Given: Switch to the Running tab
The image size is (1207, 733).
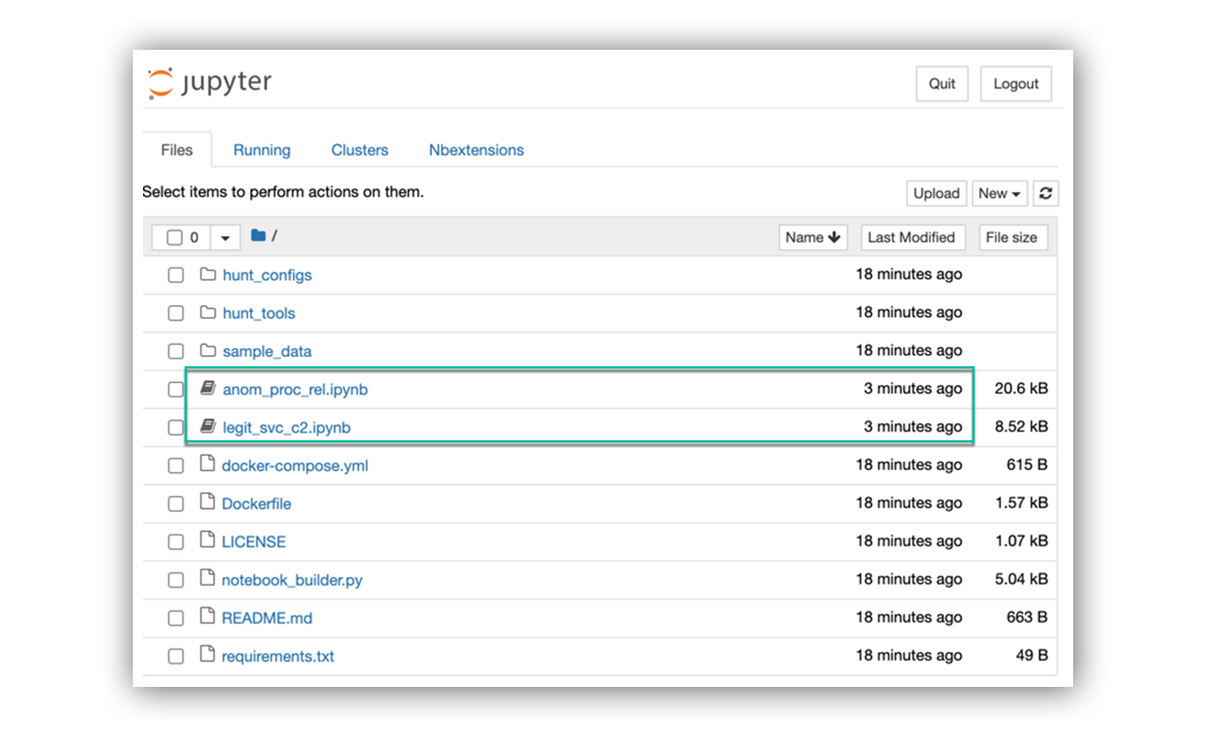Looking at the screenshot, I should (261, 150).
